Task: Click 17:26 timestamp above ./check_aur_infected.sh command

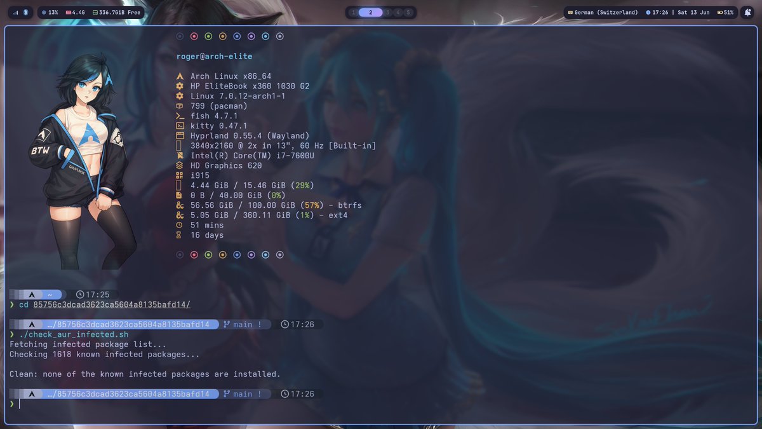Action: (298, 324)
